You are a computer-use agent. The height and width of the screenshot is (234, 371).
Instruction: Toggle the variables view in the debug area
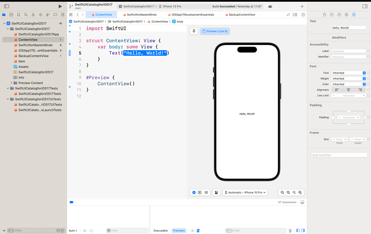point(298,230)
